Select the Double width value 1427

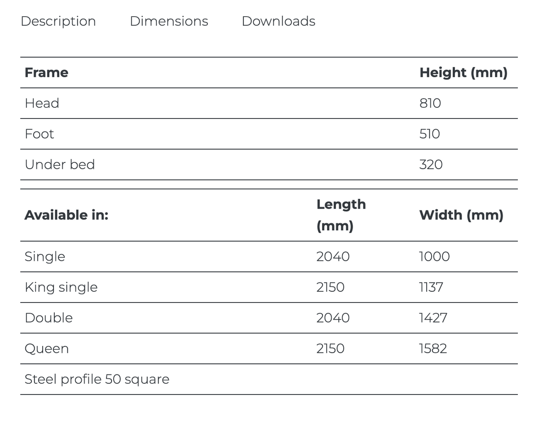(433, 318)
